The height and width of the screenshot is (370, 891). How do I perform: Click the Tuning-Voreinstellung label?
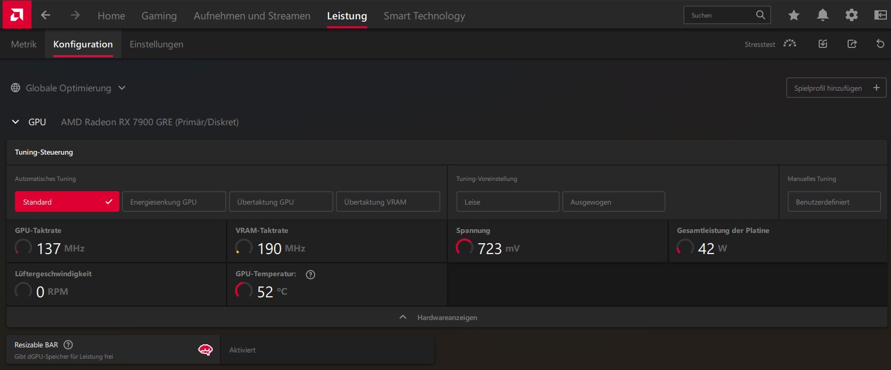(487, 179)
